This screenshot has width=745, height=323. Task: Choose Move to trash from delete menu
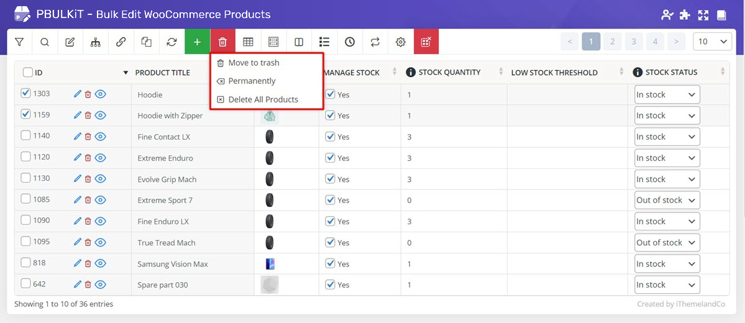click(254, 63)
